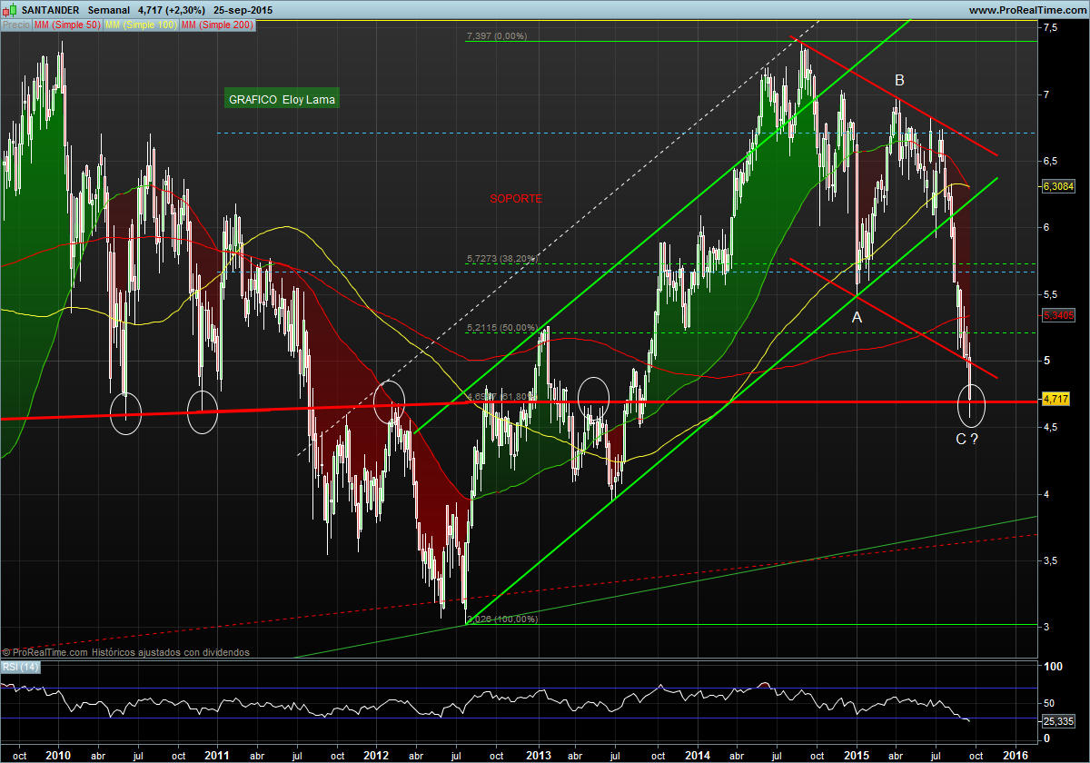Select the MM (Simple 200) indicator label
This screenshot has height=763, width=1090.
point(217,25)
